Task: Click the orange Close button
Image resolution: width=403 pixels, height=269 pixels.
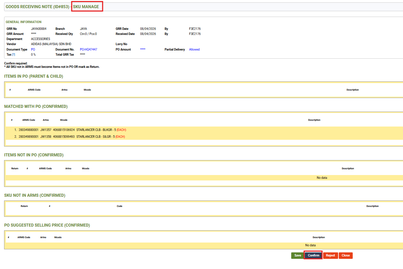Action: point(346,255)
